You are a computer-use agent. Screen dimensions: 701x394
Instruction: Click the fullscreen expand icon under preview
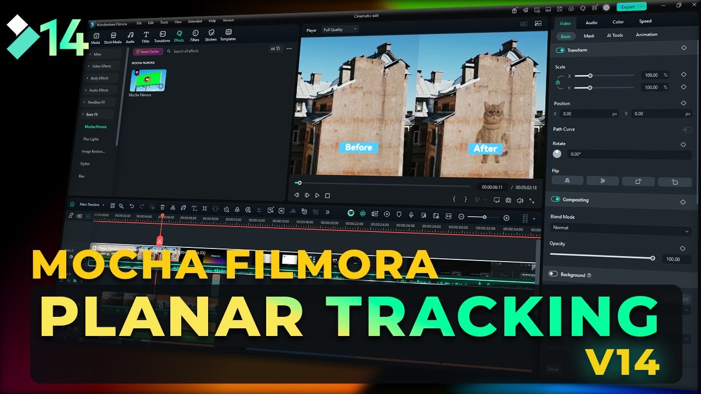[x=532, y=201]
